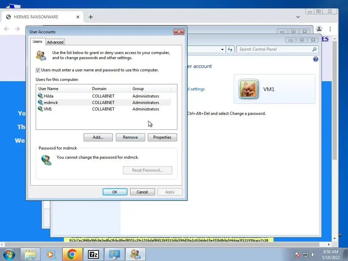The height and width of the screenshot is (261, 348).
Task: Select the VM1 user row icon
Action: coord(40,109)
